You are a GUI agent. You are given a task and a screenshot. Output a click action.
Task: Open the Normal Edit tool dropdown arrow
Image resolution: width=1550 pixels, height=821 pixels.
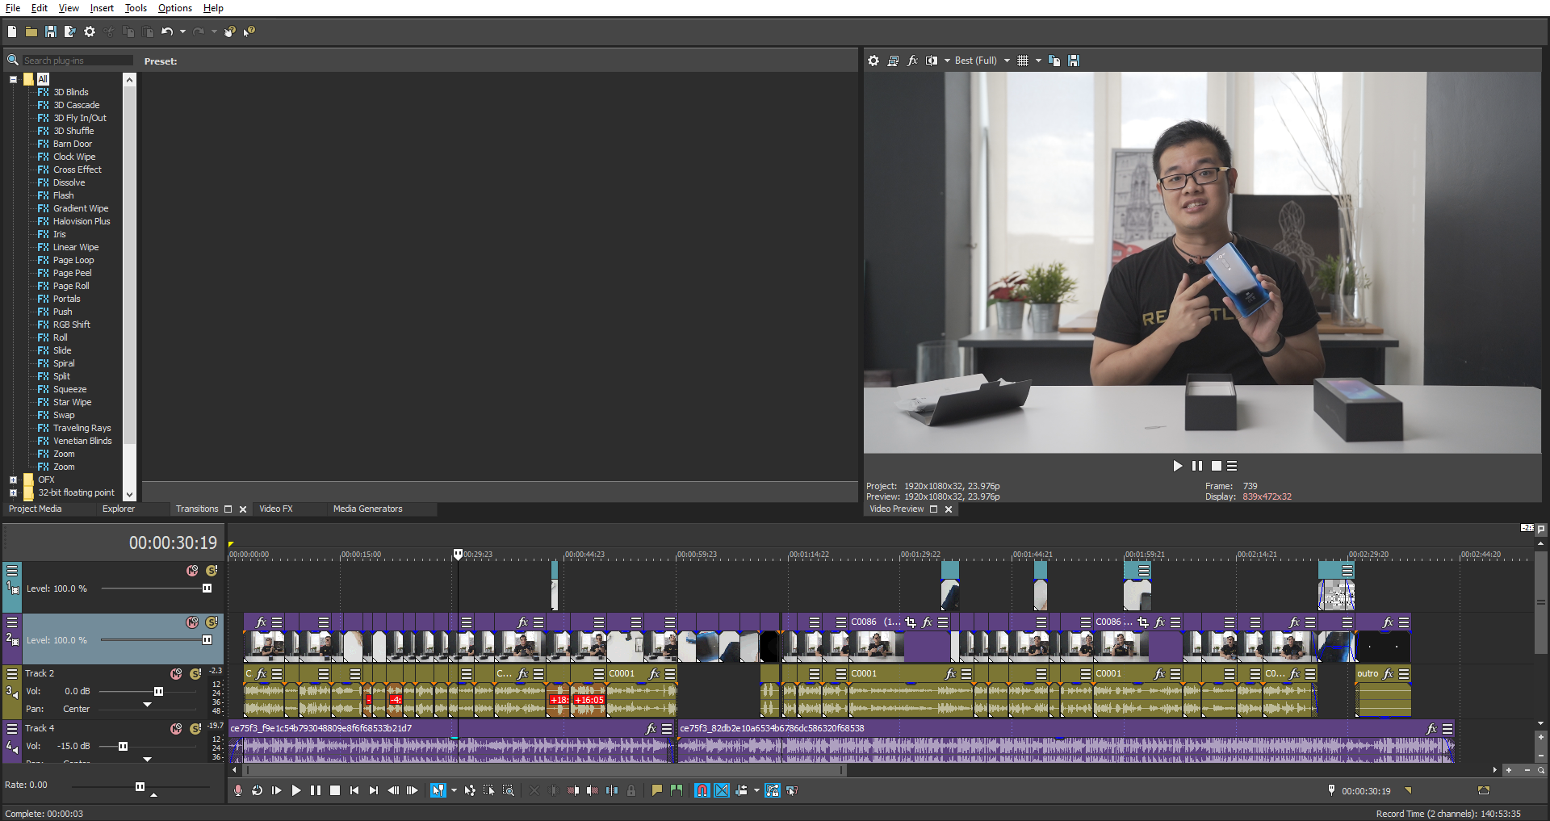pos(454,790)
